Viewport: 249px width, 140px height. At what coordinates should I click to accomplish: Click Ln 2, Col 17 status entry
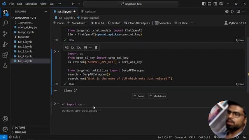[165, 137]
